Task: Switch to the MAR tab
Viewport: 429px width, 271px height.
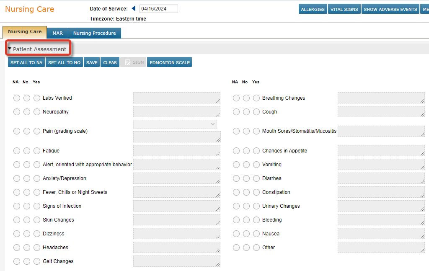Action: click(x=57, y=33)
